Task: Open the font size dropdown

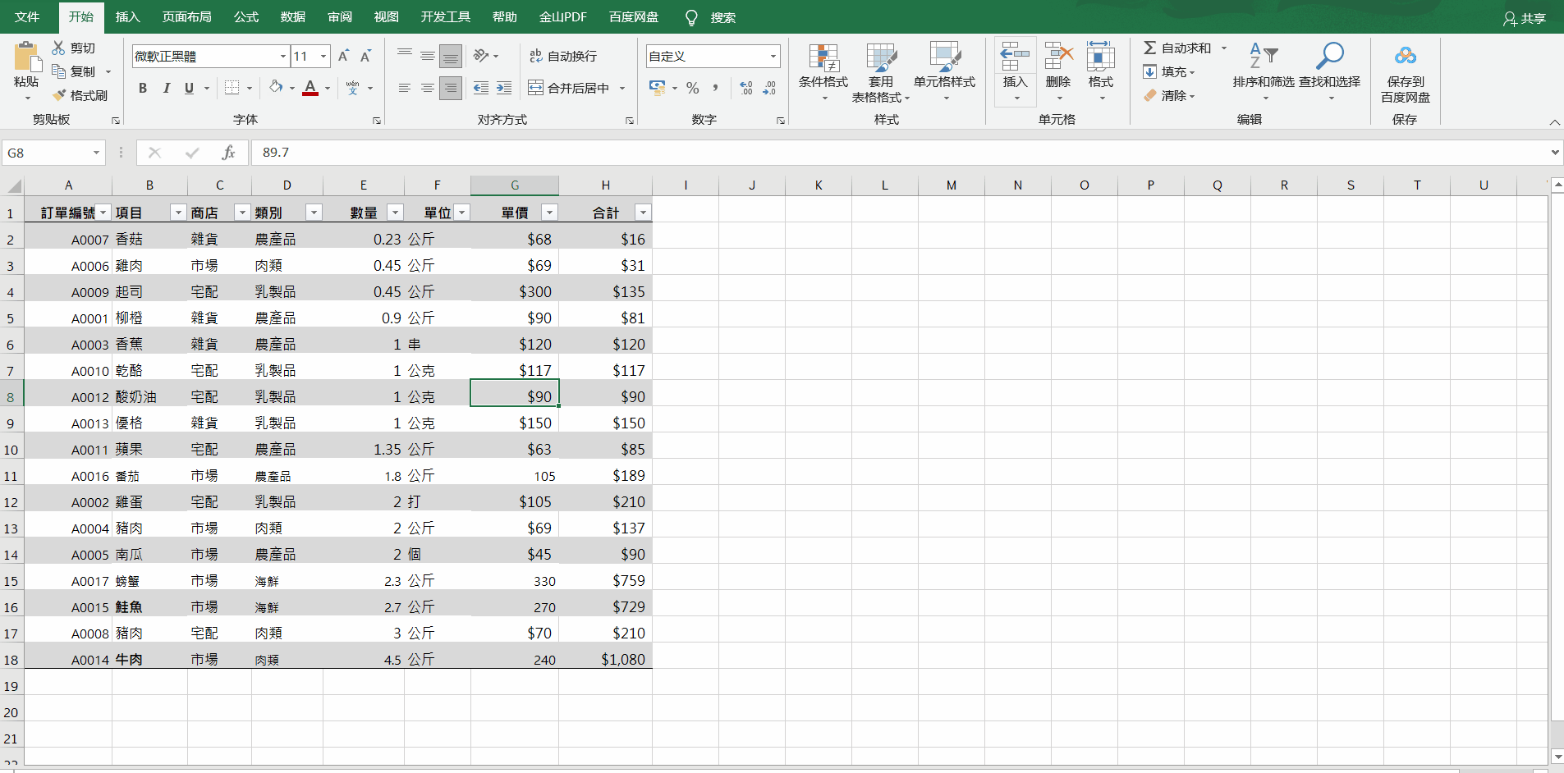Action: [324, 56]
